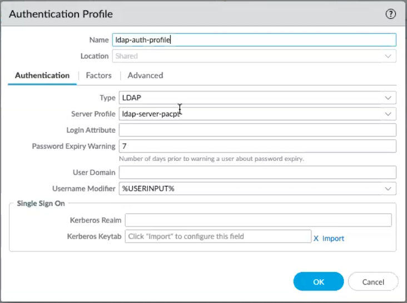Expand the Type dropdown arrow
The width and height of the screenshot is (407, 303).
pos(388,98)
